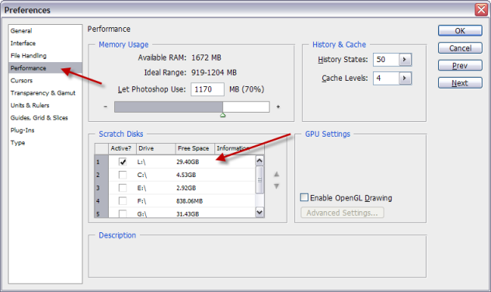Select the Type category
The image size is (491, 292).
[x=18, y=143]
